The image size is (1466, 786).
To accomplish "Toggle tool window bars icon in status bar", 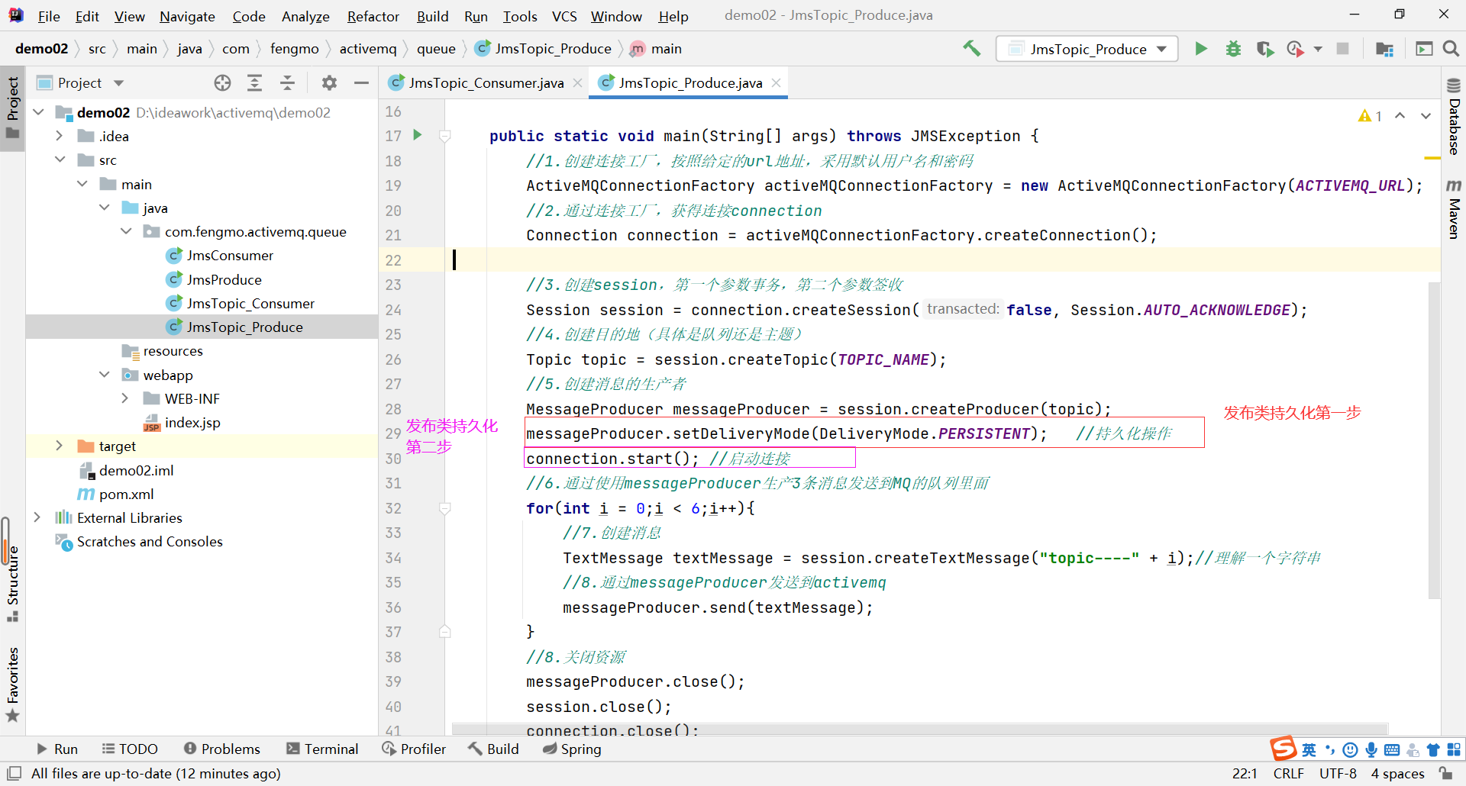I will tap(14, 773).
